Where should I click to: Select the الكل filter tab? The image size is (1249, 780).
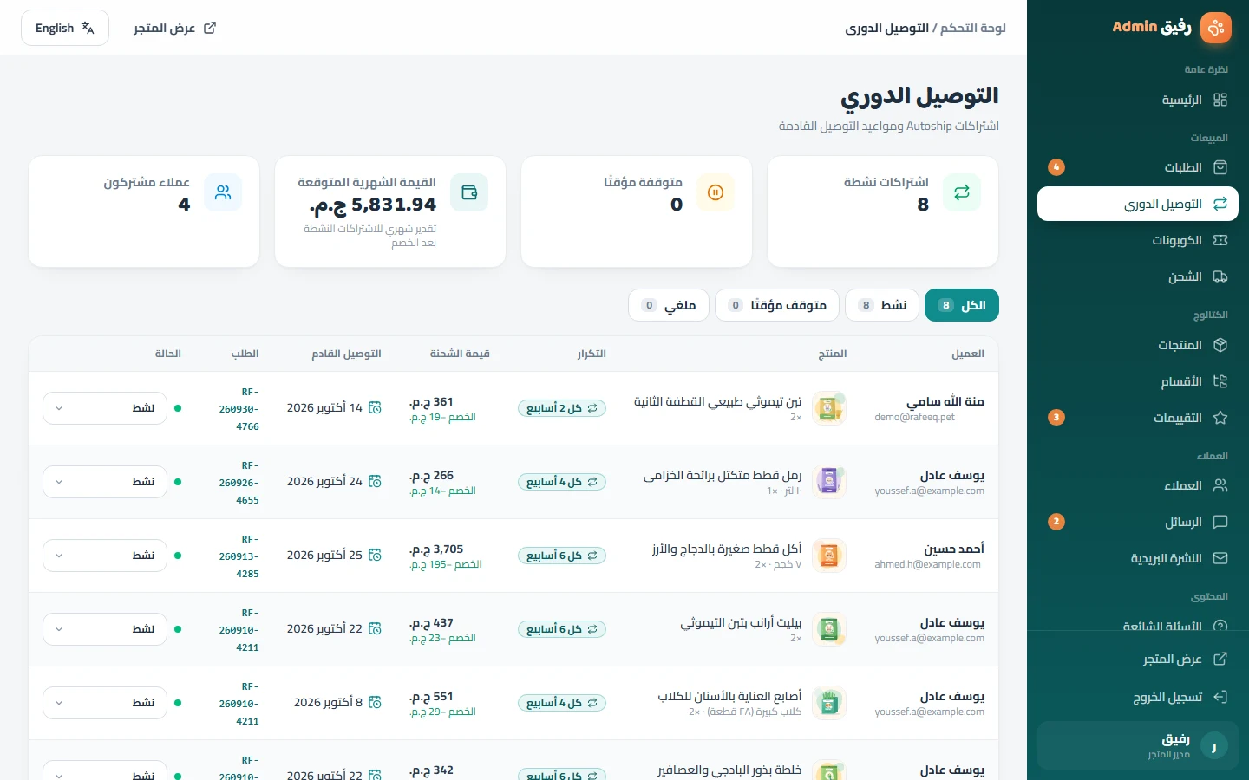pos(962,305)
